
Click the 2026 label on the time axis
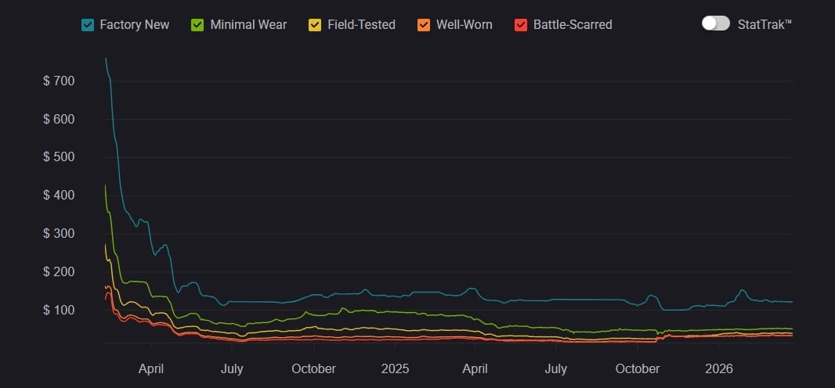point(718,368)
